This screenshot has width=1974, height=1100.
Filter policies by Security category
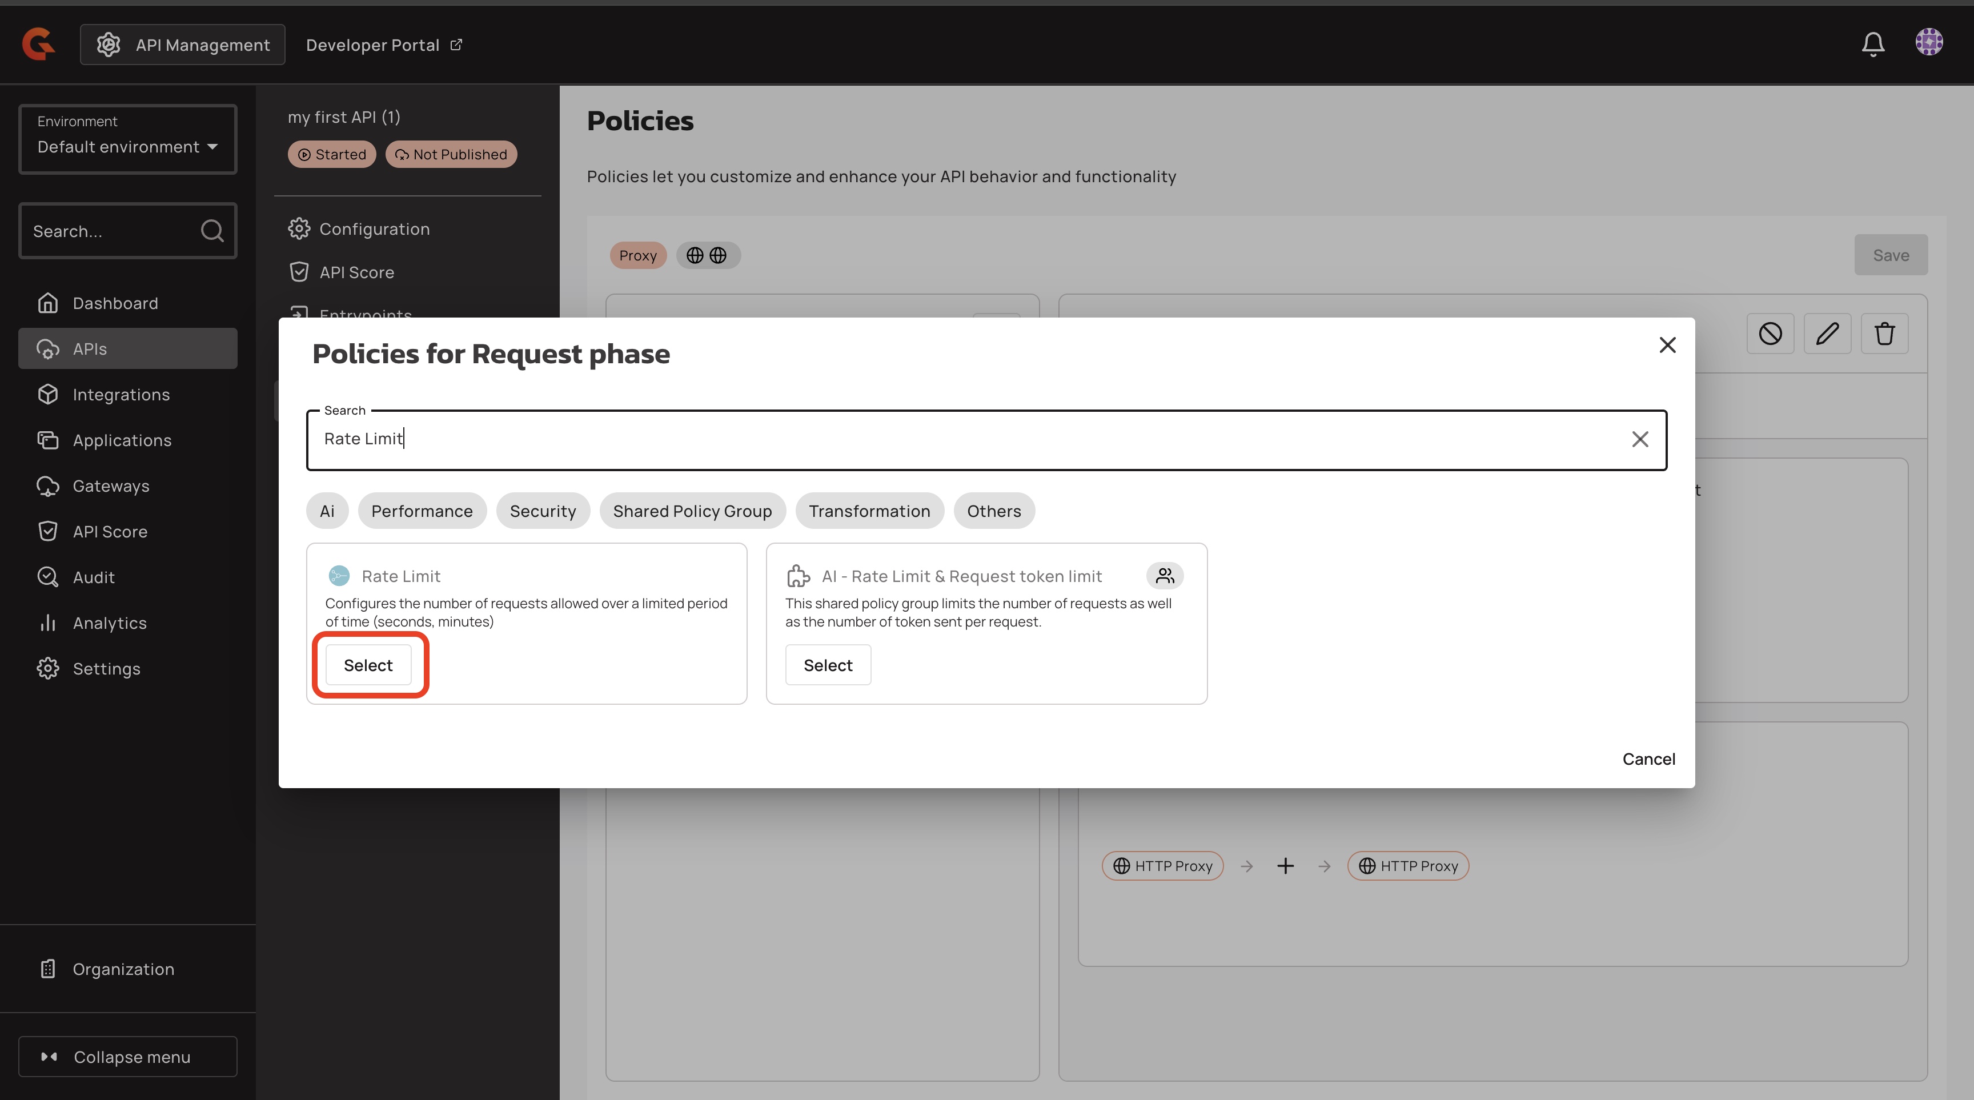pyautogui.click(x=543, y=511)
